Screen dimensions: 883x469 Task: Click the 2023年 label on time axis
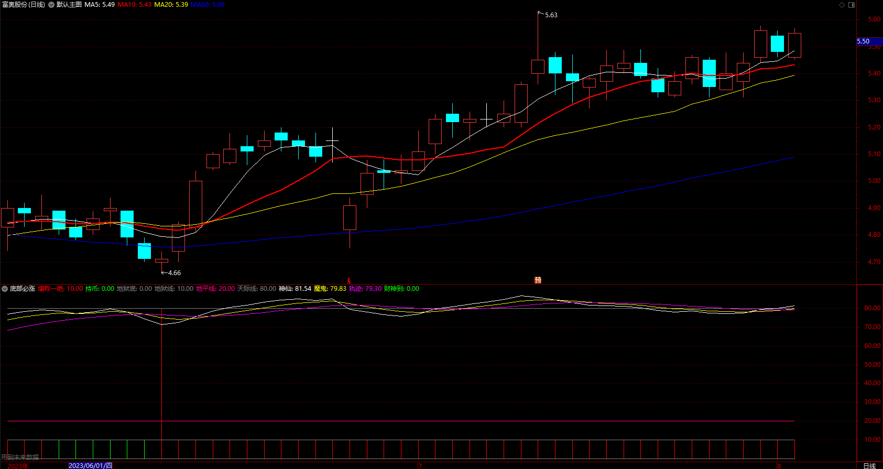pyautogui.click(x=18, y=466)
